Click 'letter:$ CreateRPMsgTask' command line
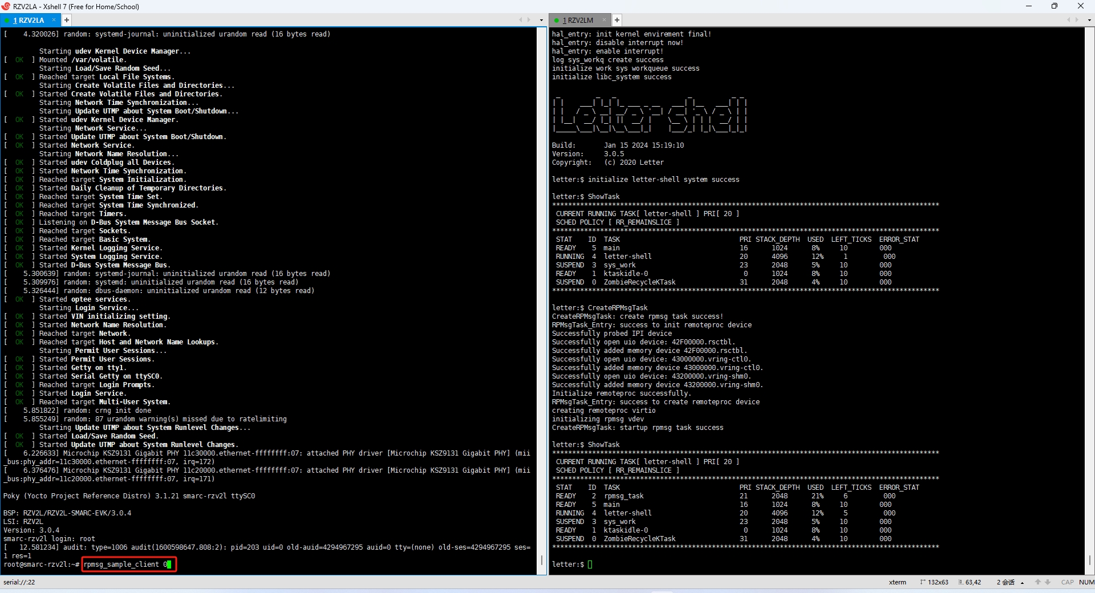1095x593 pixels. [x=599, y=308]
